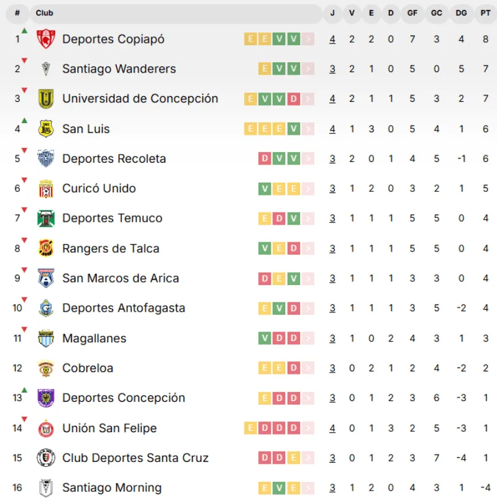Screen dimensions: 497x503
Task: Sort table by GF column header
Action: pos(413,13)
